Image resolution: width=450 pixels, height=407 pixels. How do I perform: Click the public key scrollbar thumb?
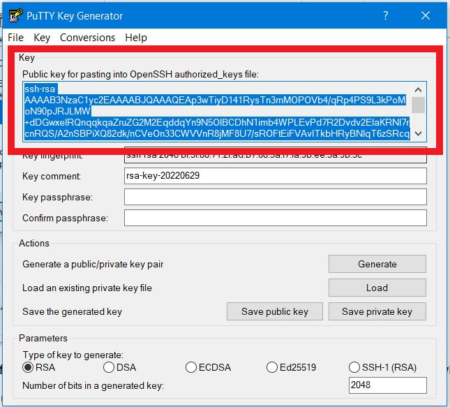(418, 105)
